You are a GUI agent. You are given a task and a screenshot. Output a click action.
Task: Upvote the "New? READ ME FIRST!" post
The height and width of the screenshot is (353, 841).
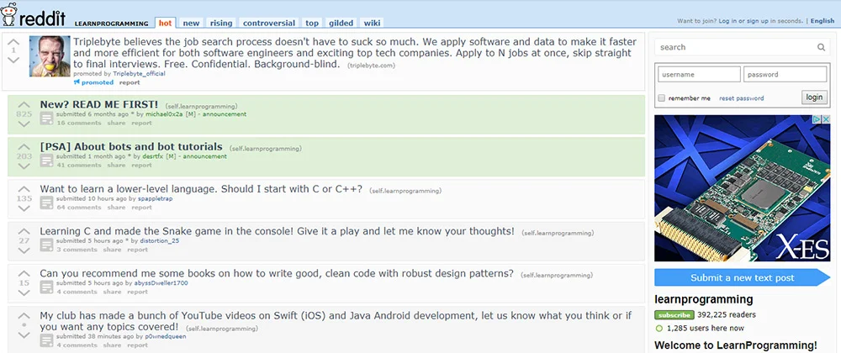[x=24, y=105]
